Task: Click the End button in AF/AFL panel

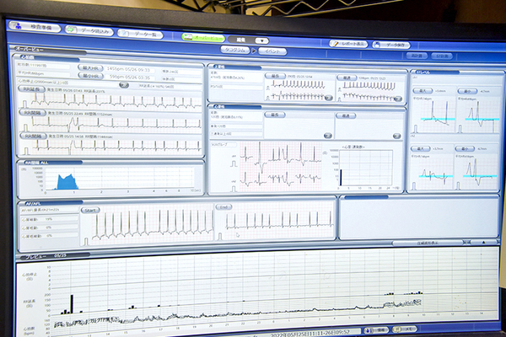Action: pyautogui.click(x=225, y=207)
